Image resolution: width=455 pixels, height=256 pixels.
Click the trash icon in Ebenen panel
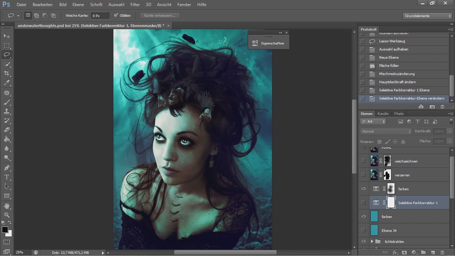442,252
